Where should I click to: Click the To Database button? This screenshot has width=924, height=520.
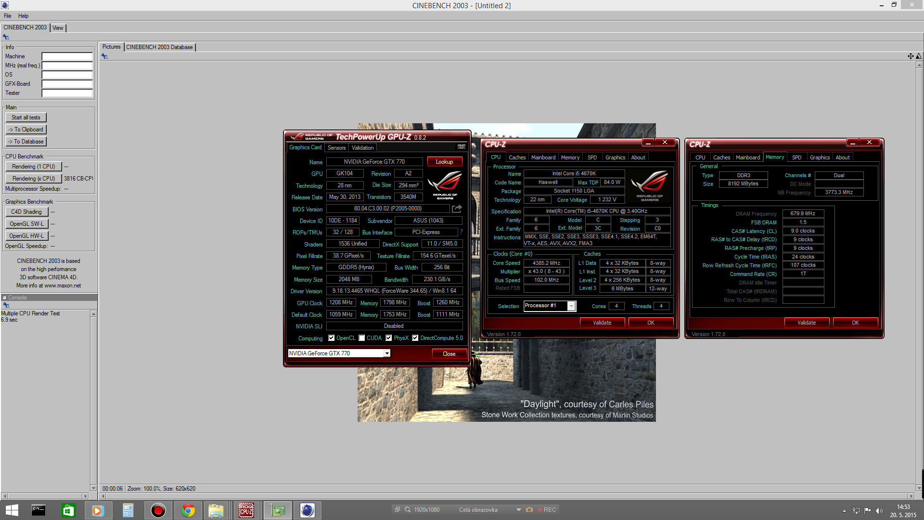(x=26, y=142)
